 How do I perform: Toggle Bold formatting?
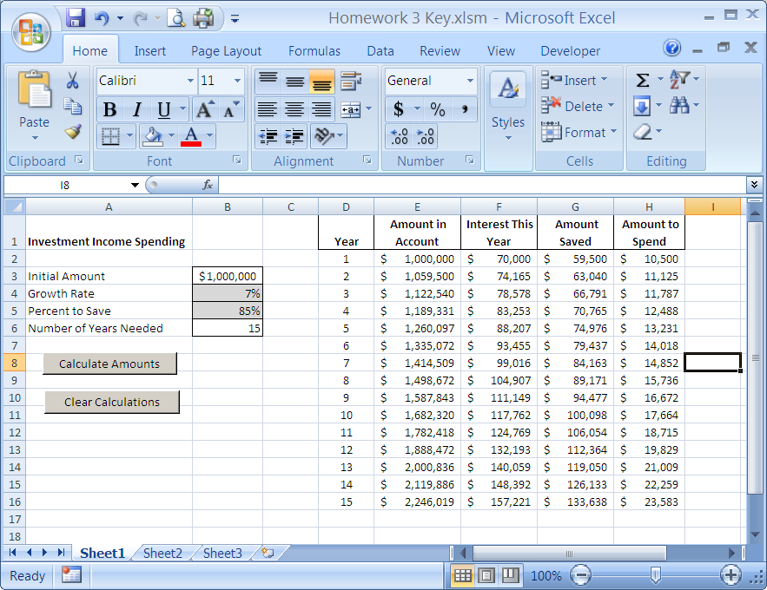click(x=109, y=109)
